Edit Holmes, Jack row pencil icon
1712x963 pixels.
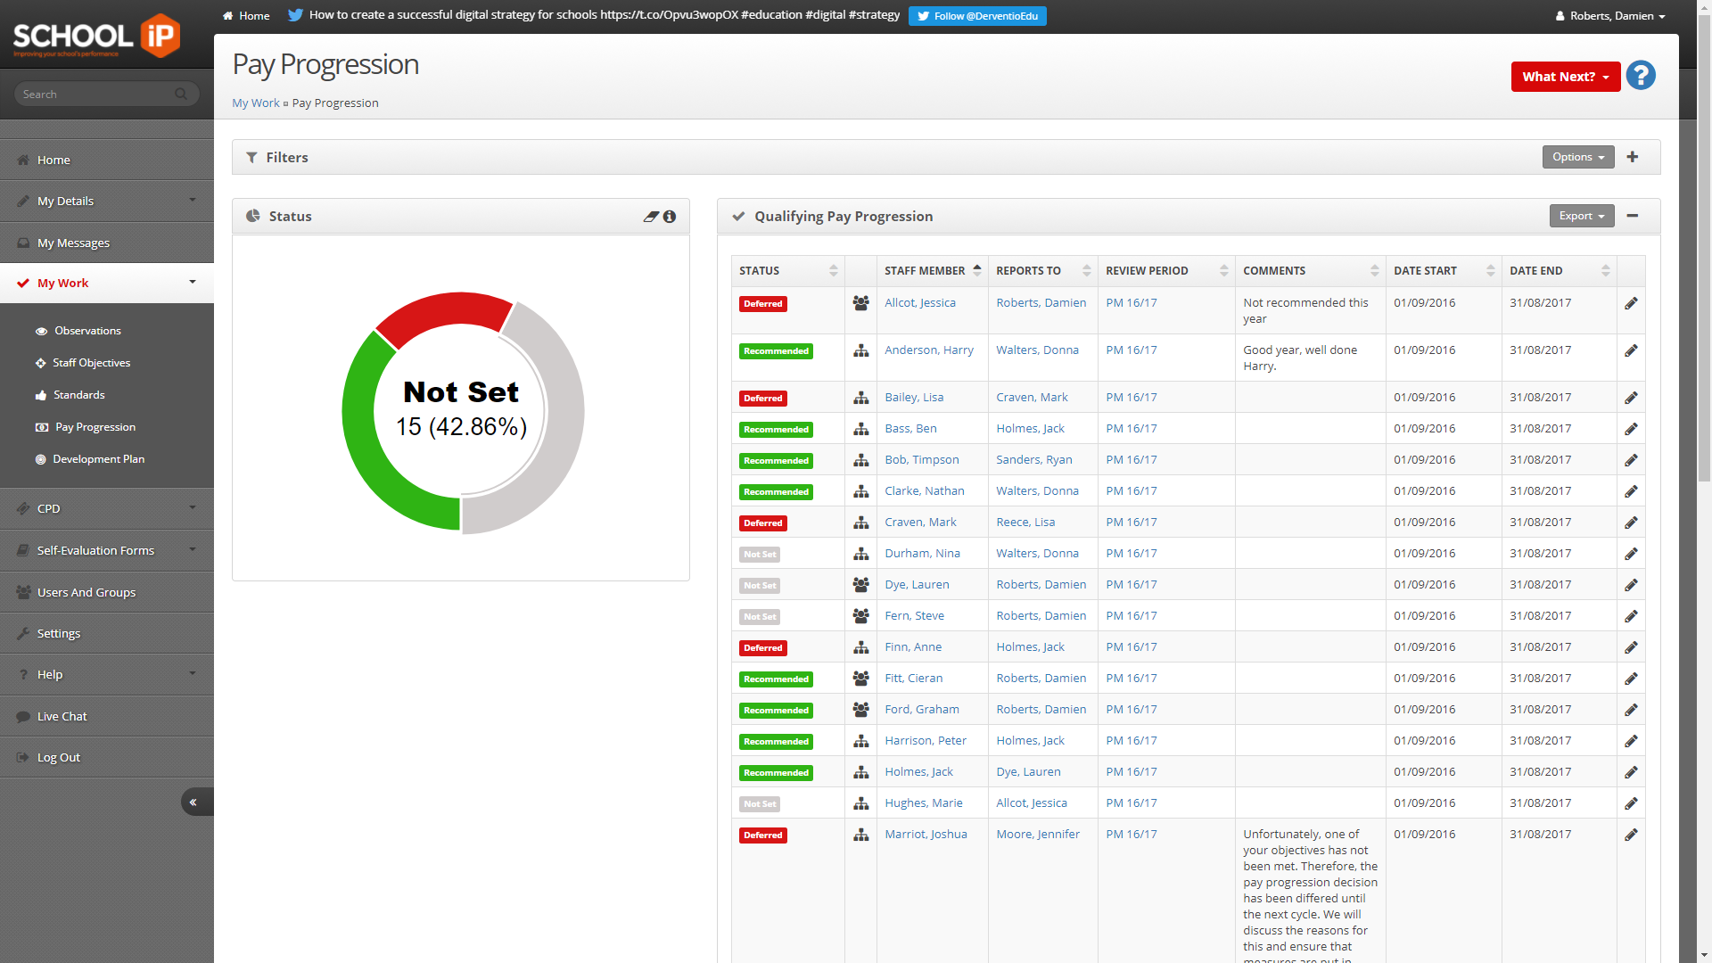click(x=1631, y=772)
